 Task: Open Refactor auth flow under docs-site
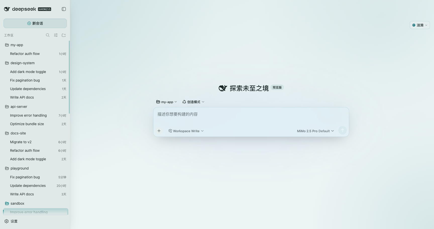(35, 150)
